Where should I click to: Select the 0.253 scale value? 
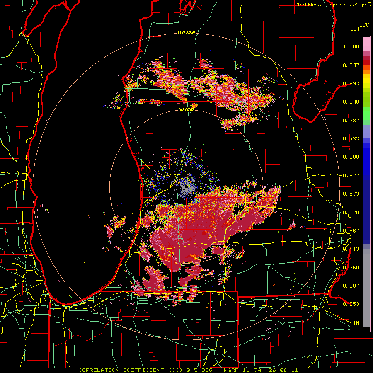351,304
